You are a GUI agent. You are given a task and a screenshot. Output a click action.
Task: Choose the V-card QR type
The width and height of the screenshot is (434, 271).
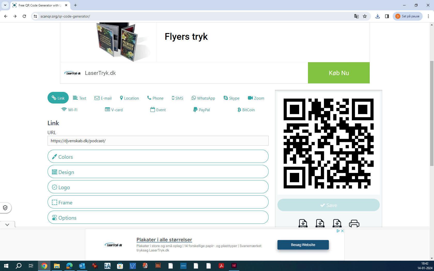point(114,110)
